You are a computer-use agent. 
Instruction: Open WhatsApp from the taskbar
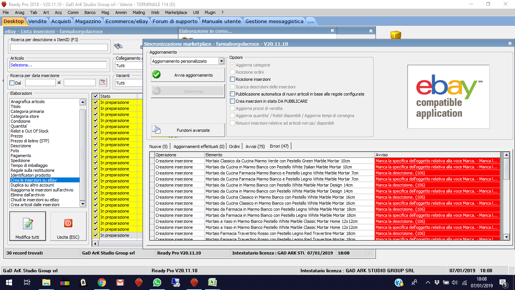(157, 282)
